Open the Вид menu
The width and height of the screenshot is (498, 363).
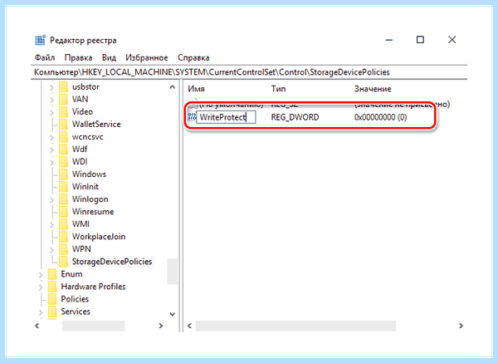click(109, 57)
